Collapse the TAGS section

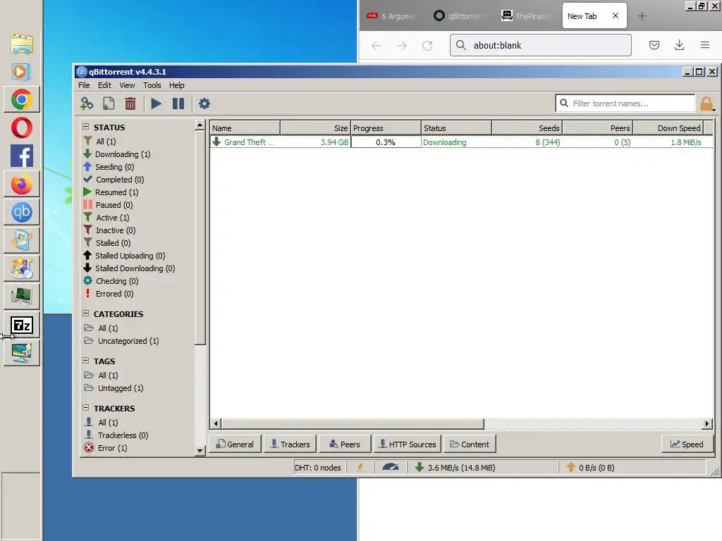coord(85,360)
